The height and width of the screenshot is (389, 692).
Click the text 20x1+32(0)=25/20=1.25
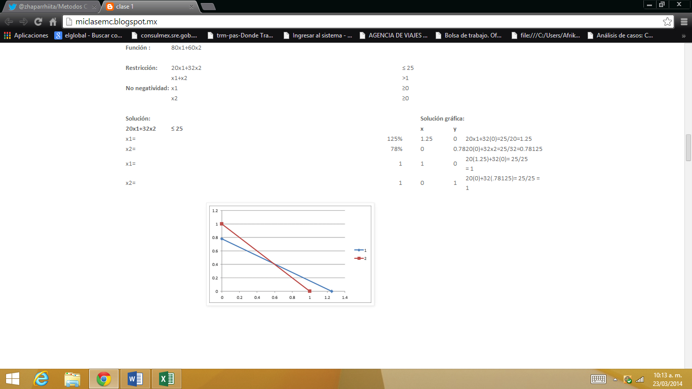coord(498,139)
